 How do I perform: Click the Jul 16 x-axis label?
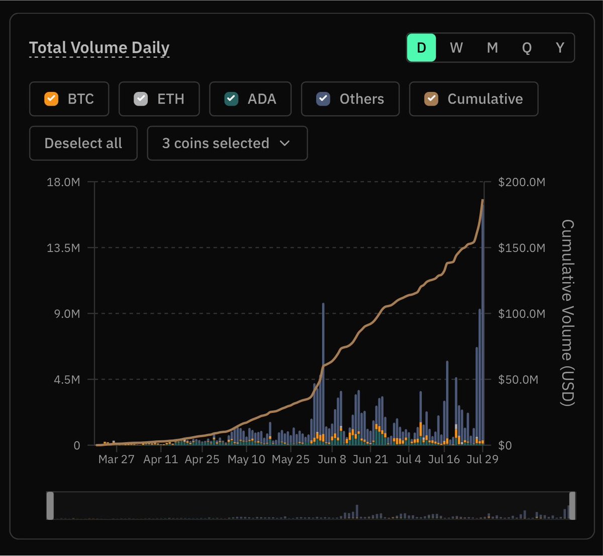click(444, 459)
